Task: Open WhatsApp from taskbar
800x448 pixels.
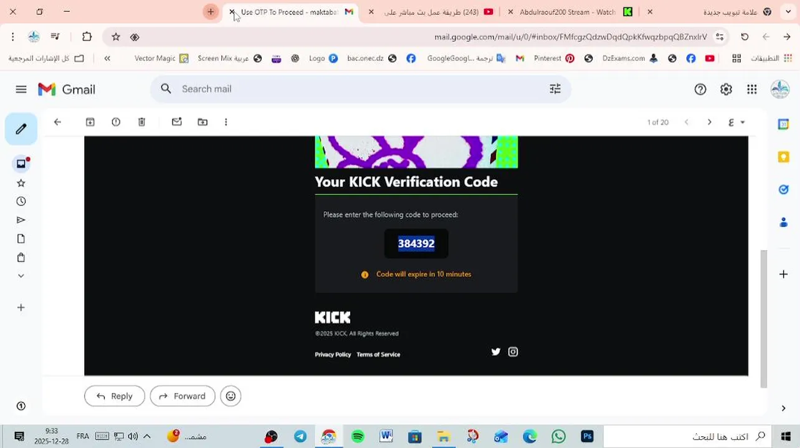Action: [x=558, y=436]
